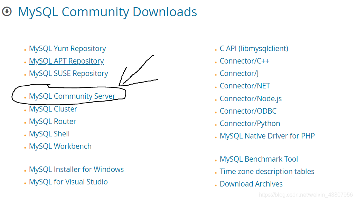Open the Download Archives link
Screen dimensions: 356x201
tap(251, 184)
